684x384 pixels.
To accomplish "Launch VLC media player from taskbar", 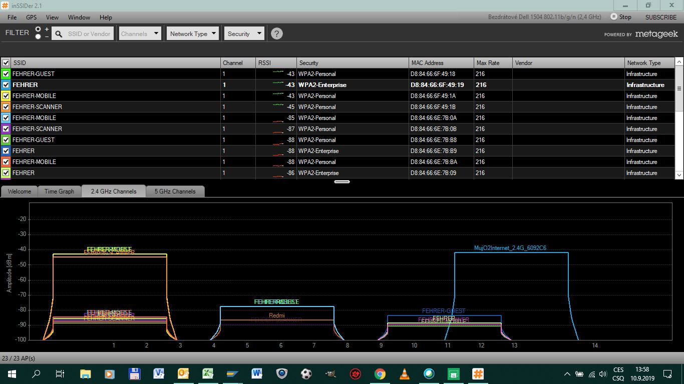I will click(405, 373).
